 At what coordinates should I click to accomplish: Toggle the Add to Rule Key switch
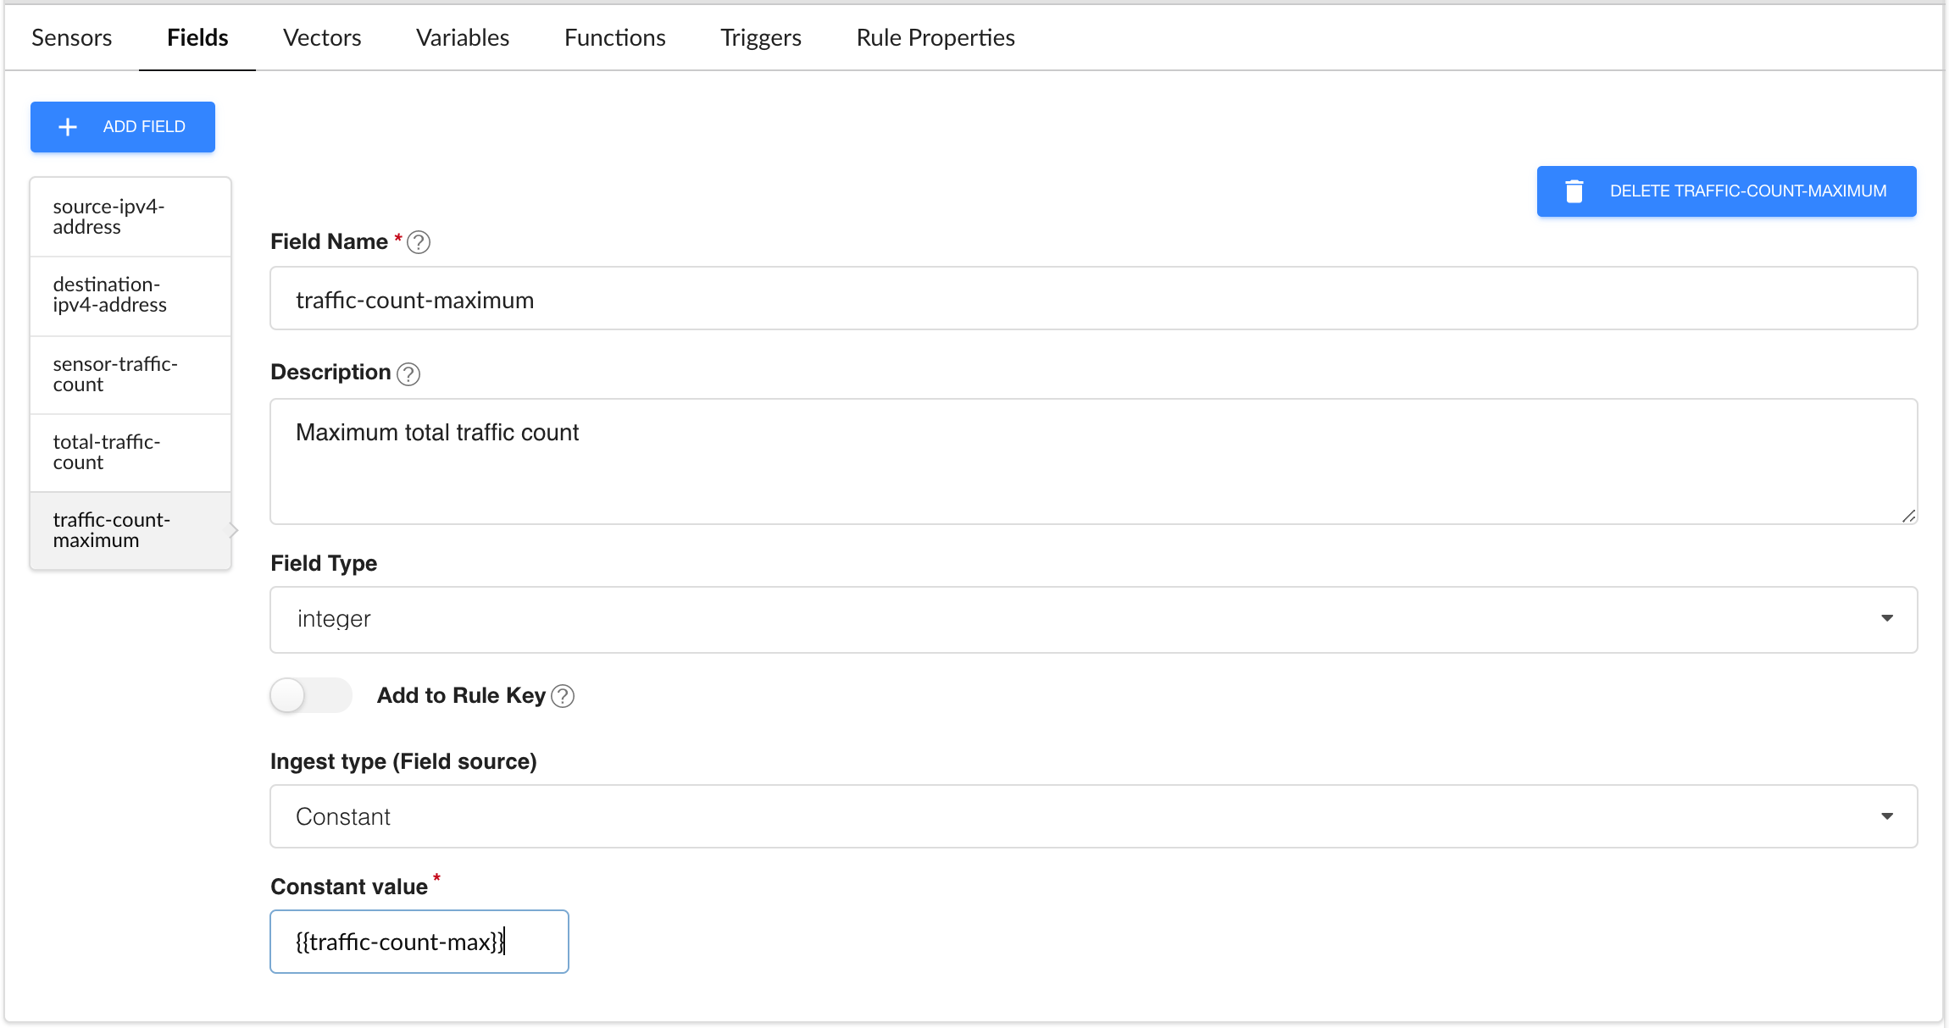click(310, 696)
